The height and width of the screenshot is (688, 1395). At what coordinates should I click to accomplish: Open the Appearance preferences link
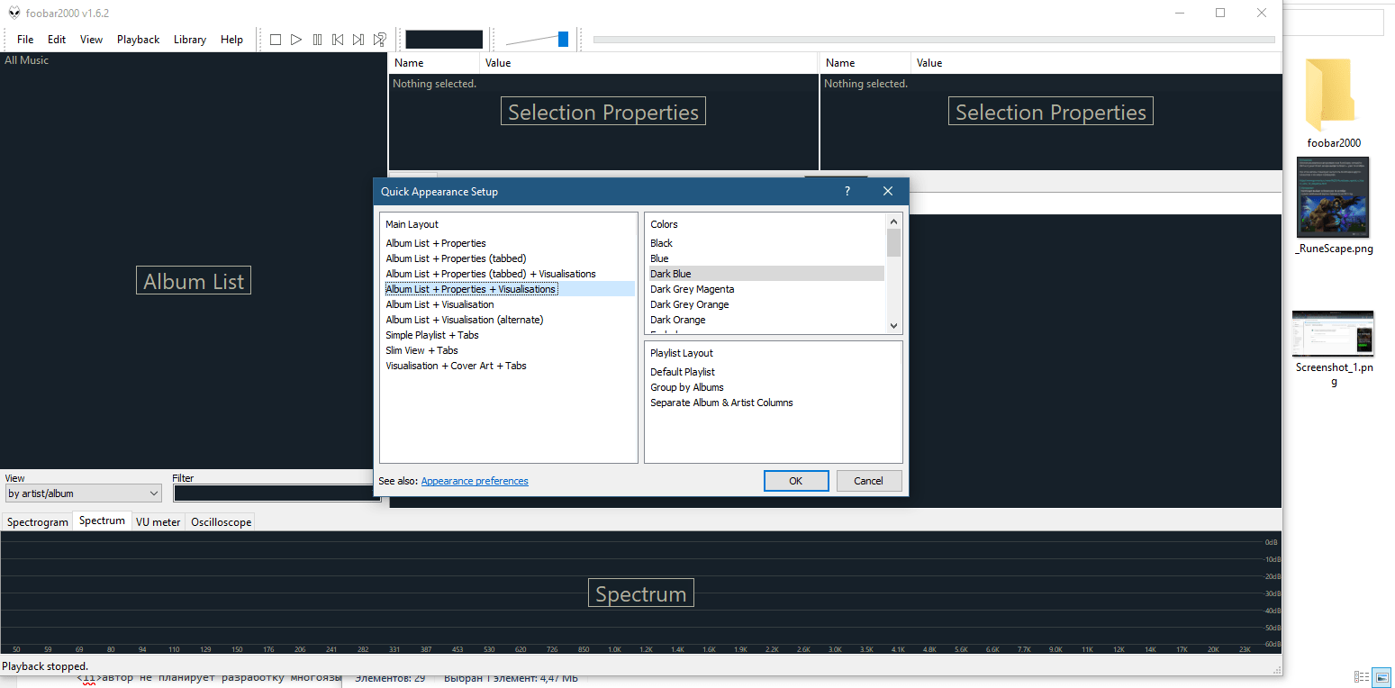(475, 481)
